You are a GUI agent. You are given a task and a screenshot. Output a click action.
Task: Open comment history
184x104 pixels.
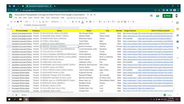(151, 16)
